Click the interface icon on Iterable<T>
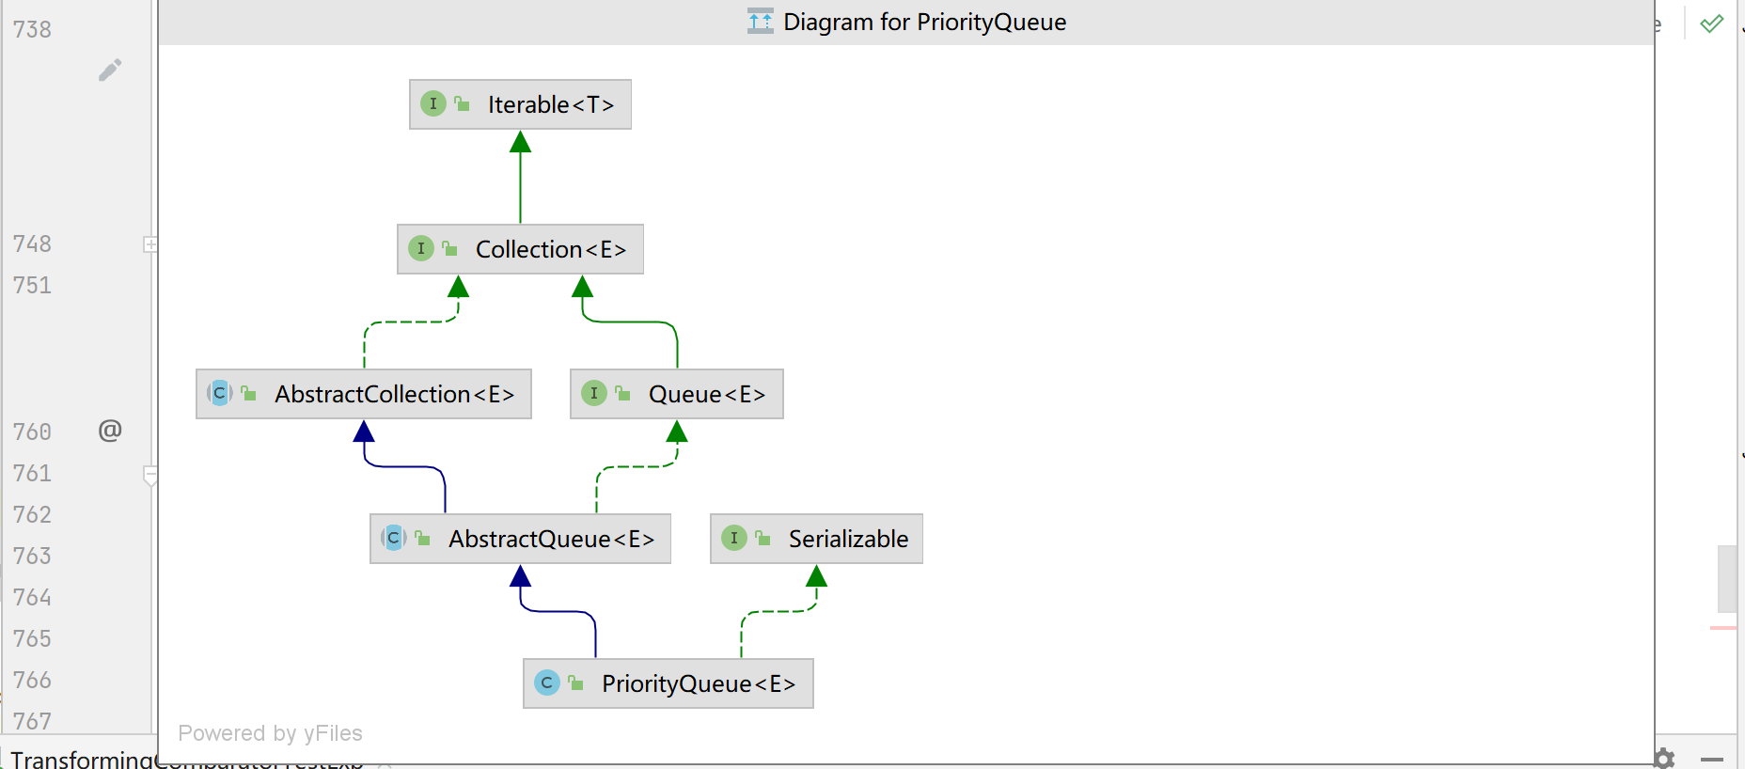This screenshot has height=769, width=1745. pyautogui.click(x=433, y=103)
